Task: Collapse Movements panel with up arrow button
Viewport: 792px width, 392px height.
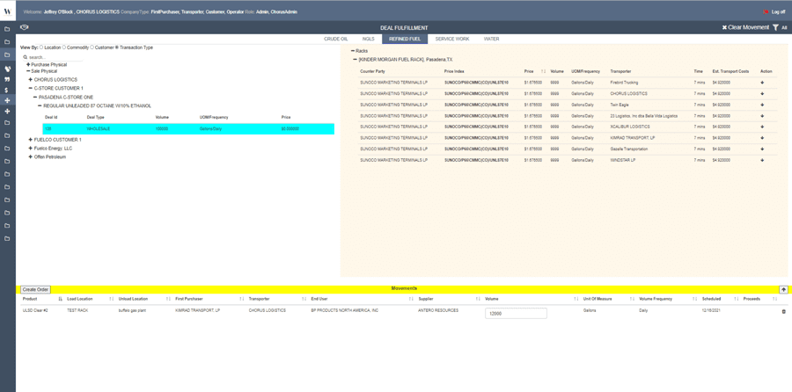Action: point(783,289)
